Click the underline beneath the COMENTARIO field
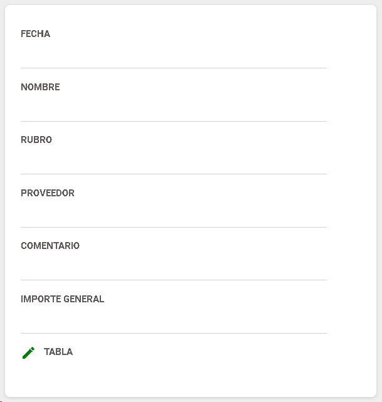This screenshot has width=382, height=402. pyautogui.click(x=174, y=280)
